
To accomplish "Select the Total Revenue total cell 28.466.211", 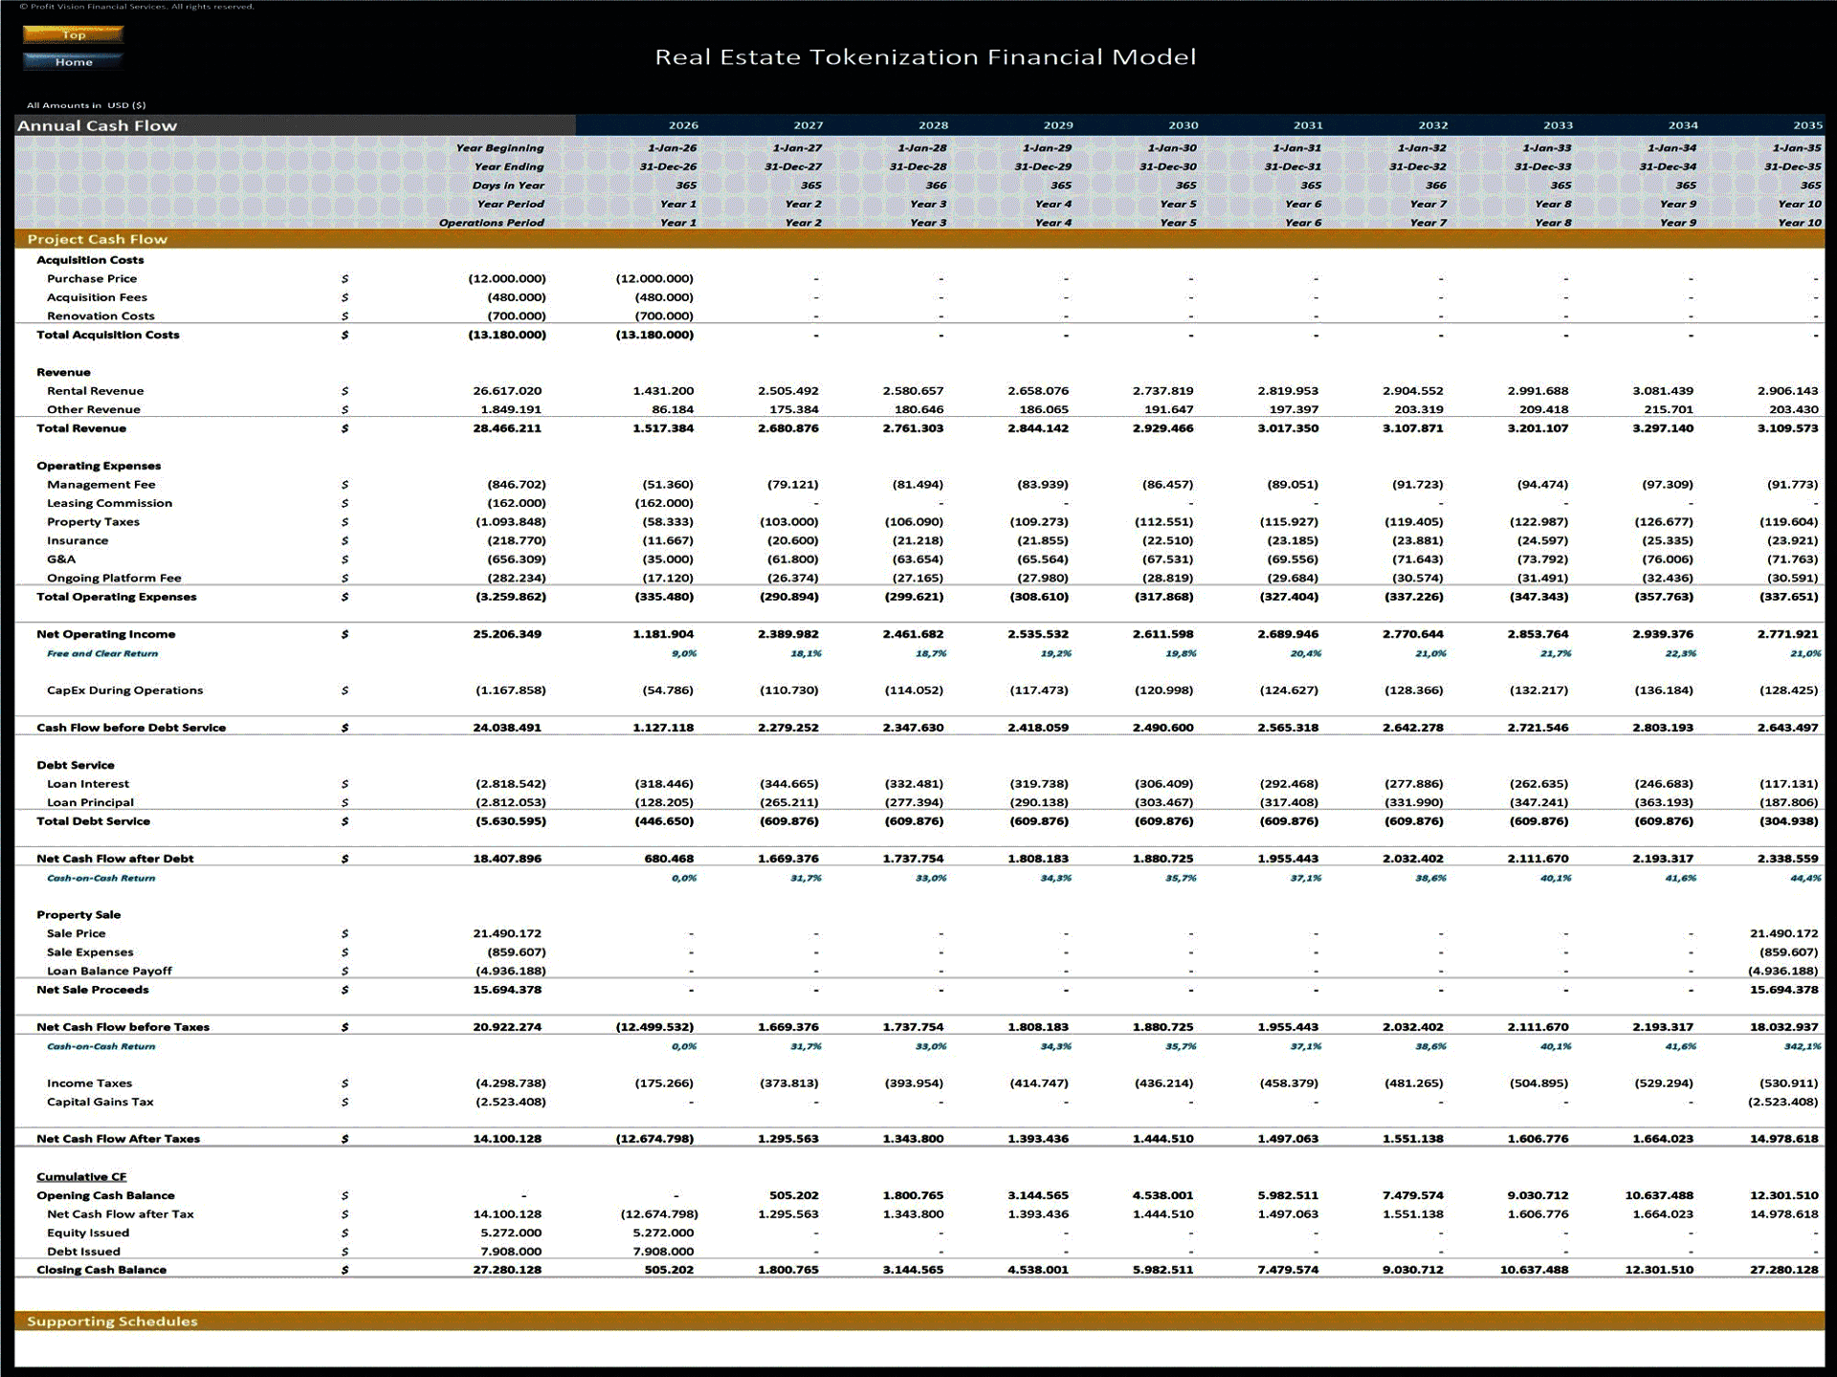I will coord(507,428).
